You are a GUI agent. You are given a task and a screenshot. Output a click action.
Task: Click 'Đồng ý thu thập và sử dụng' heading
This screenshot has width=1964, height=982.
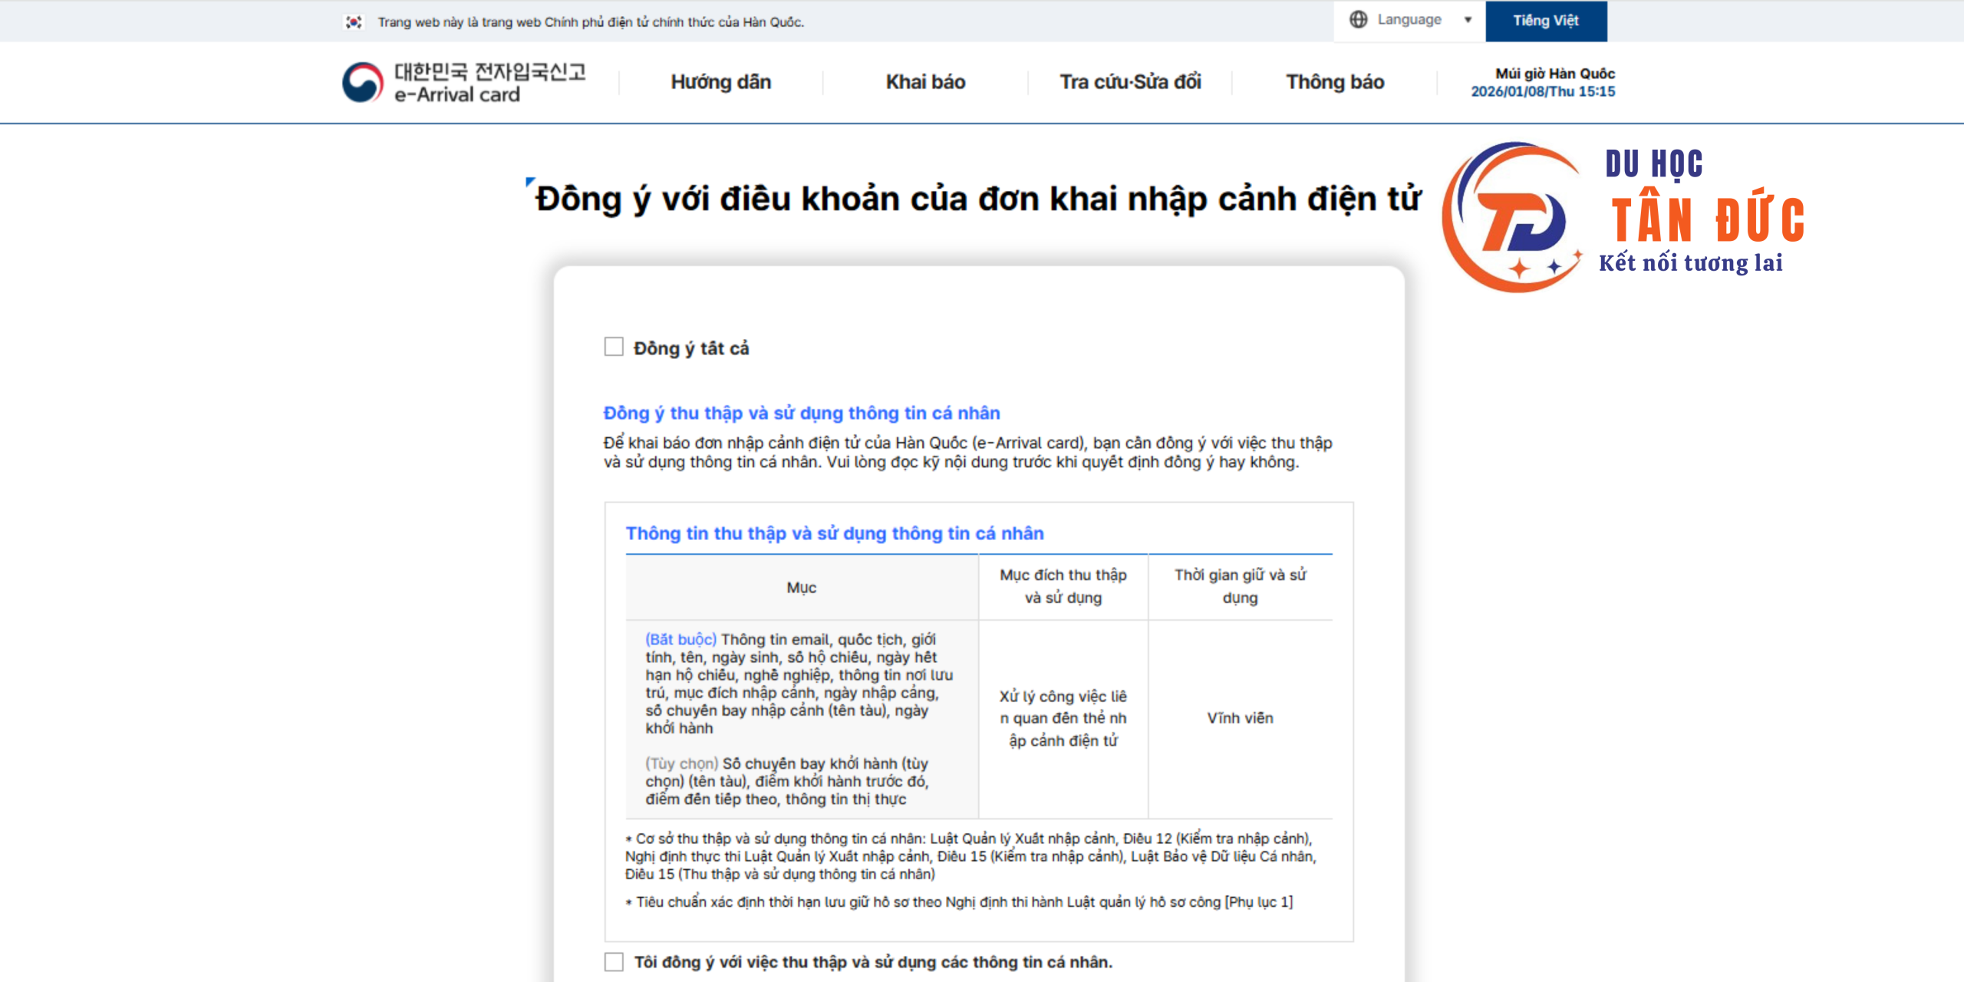(801, 413)
